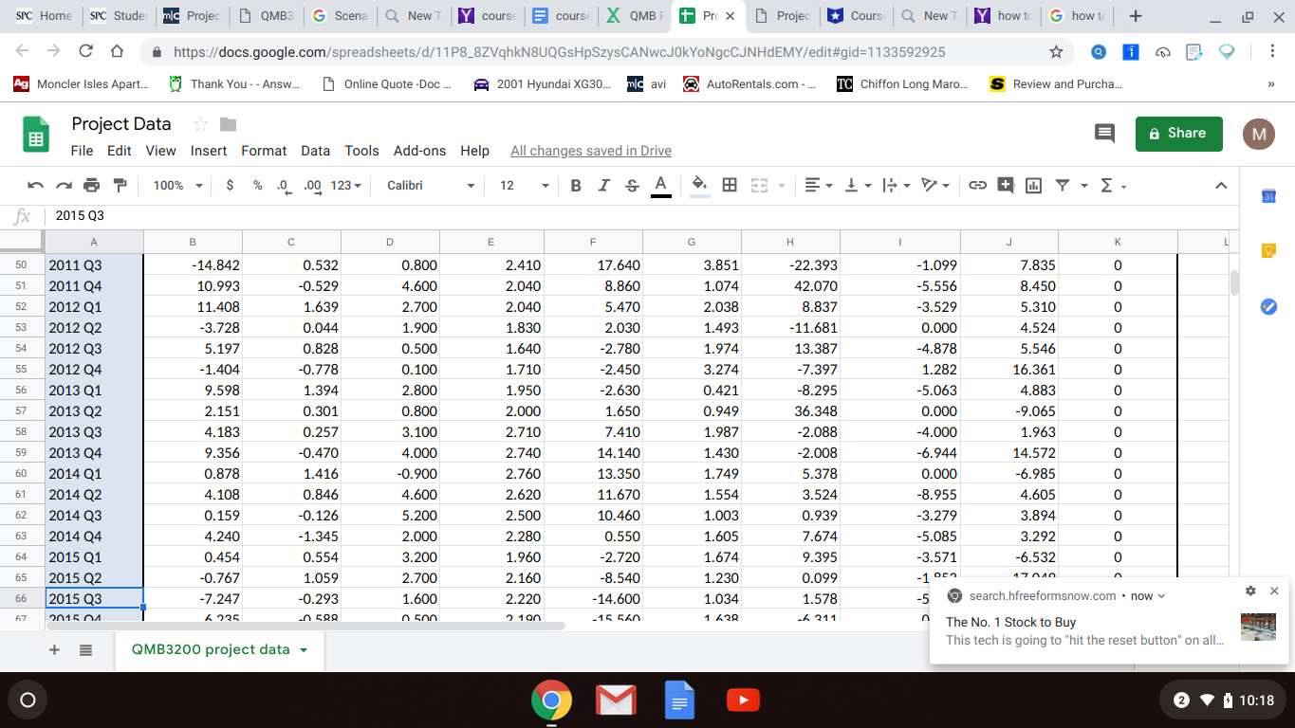The width and height of the screenshot is (1295, 728).
Task: Toggle strikethrough formatting
Action: (x=633, y=186)
